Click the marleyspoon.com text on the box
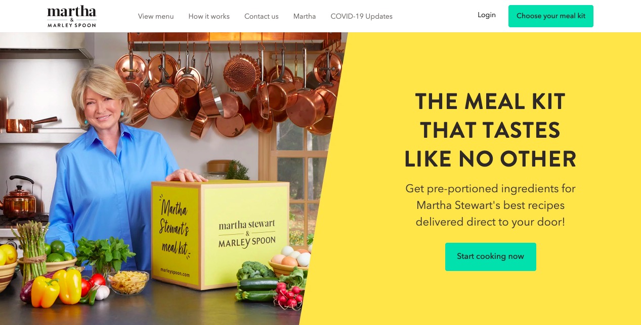The height and width of the screenshot is (325, 641). (x=174, y=273)
